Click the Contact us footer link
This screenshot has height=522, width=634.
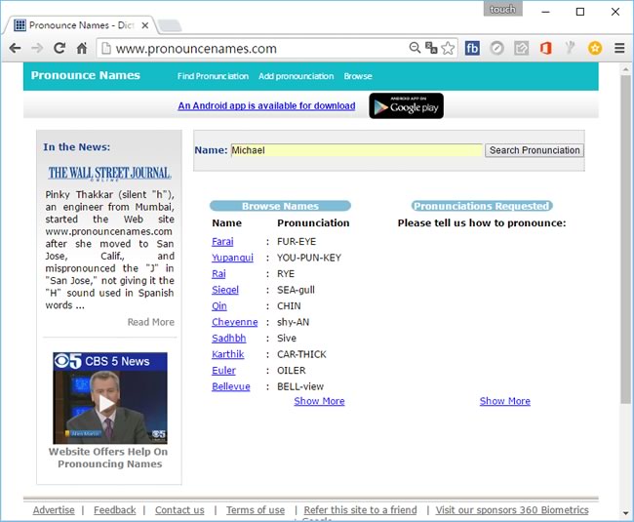coord(179,510)
